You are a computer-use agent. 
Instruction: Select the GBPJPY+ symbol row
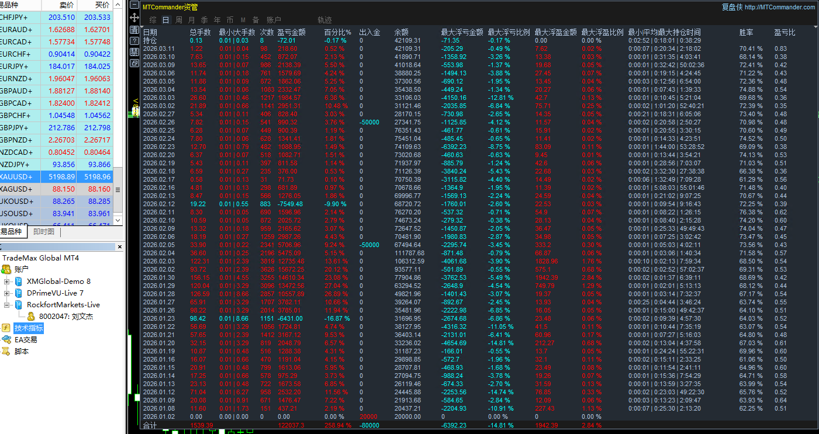[x=57, y=128]
